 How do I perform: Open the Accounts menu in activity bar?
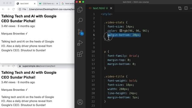(80, 102)
